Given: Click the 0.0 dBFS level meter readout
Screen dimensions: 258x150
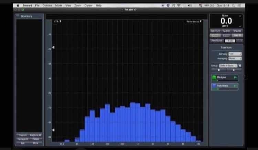Looking at the screenshot, I should click(226, 21).
